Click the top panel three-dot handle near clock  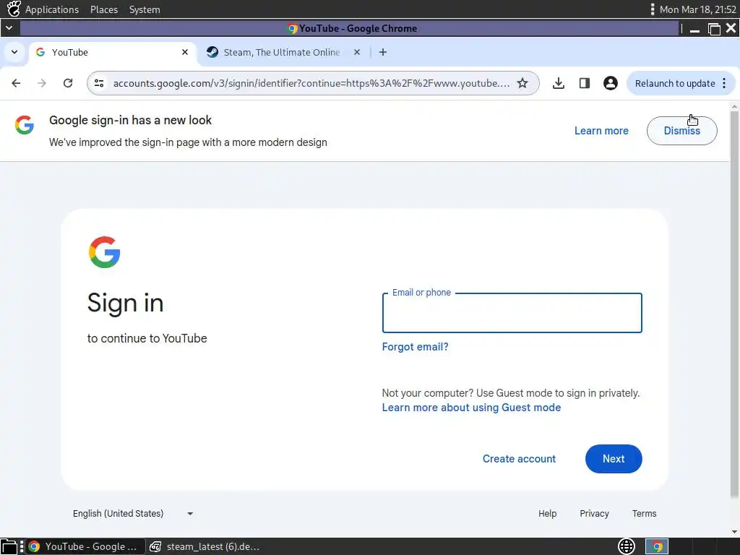(x=653, y=9)
